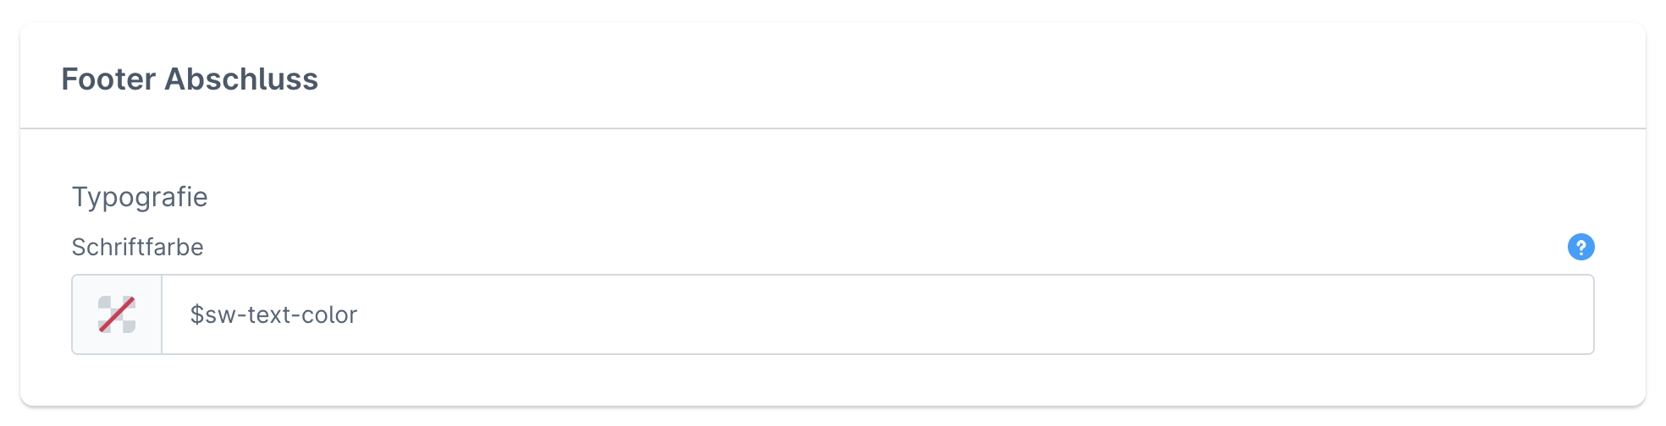Viewport: 1666px width, 426px height.
Task: Click the Footer Abschluss header text
Action: point(190,79)
